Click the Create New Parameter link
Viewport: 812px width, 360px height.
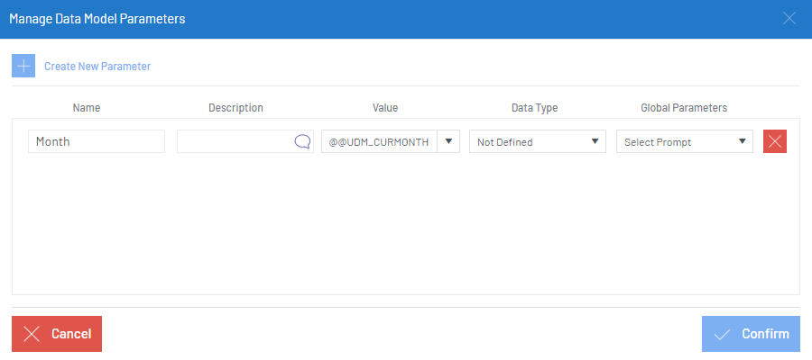(97, 66)
